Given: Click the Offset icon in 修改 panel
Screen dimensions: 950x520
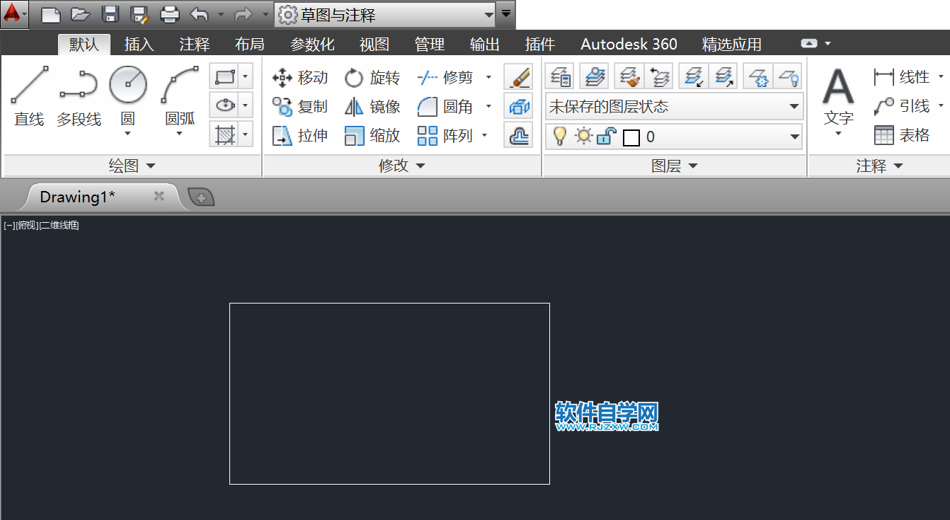Looking at the screenshot, I should click(x=518, y=134).
